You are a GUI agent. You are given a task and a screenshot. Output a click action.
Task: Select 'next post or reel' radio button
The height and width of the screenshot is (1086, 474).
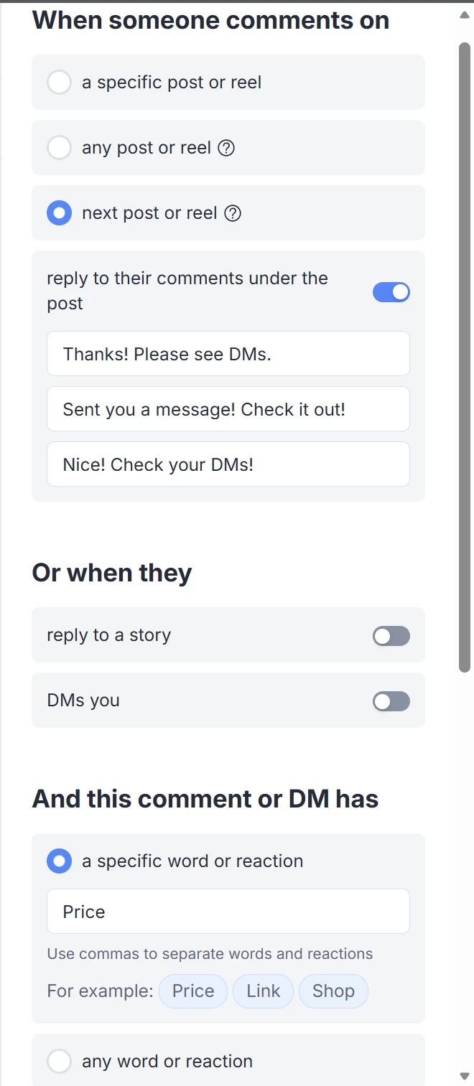(59, 213)
